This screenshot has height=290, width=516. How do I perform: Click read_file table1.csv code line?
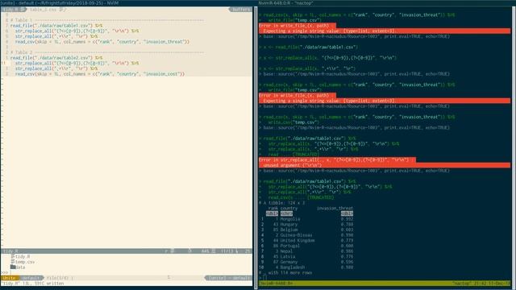click(x=56, y=25)
